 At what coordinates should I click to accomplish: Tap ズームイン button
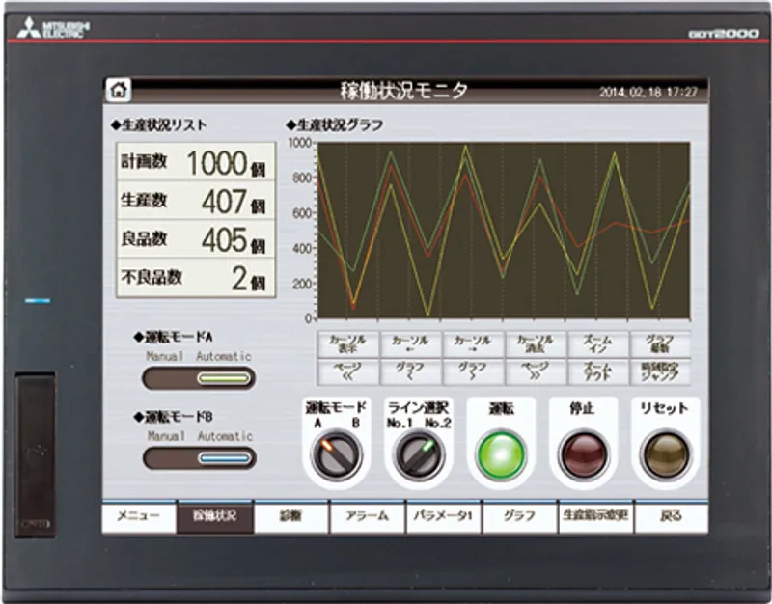(x=597, y=344)
